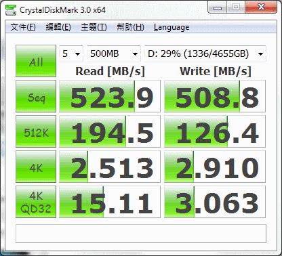Screen dimensions: 282x256
Task: Start the 4K benchmark test
Action: (x=36, y=167)
